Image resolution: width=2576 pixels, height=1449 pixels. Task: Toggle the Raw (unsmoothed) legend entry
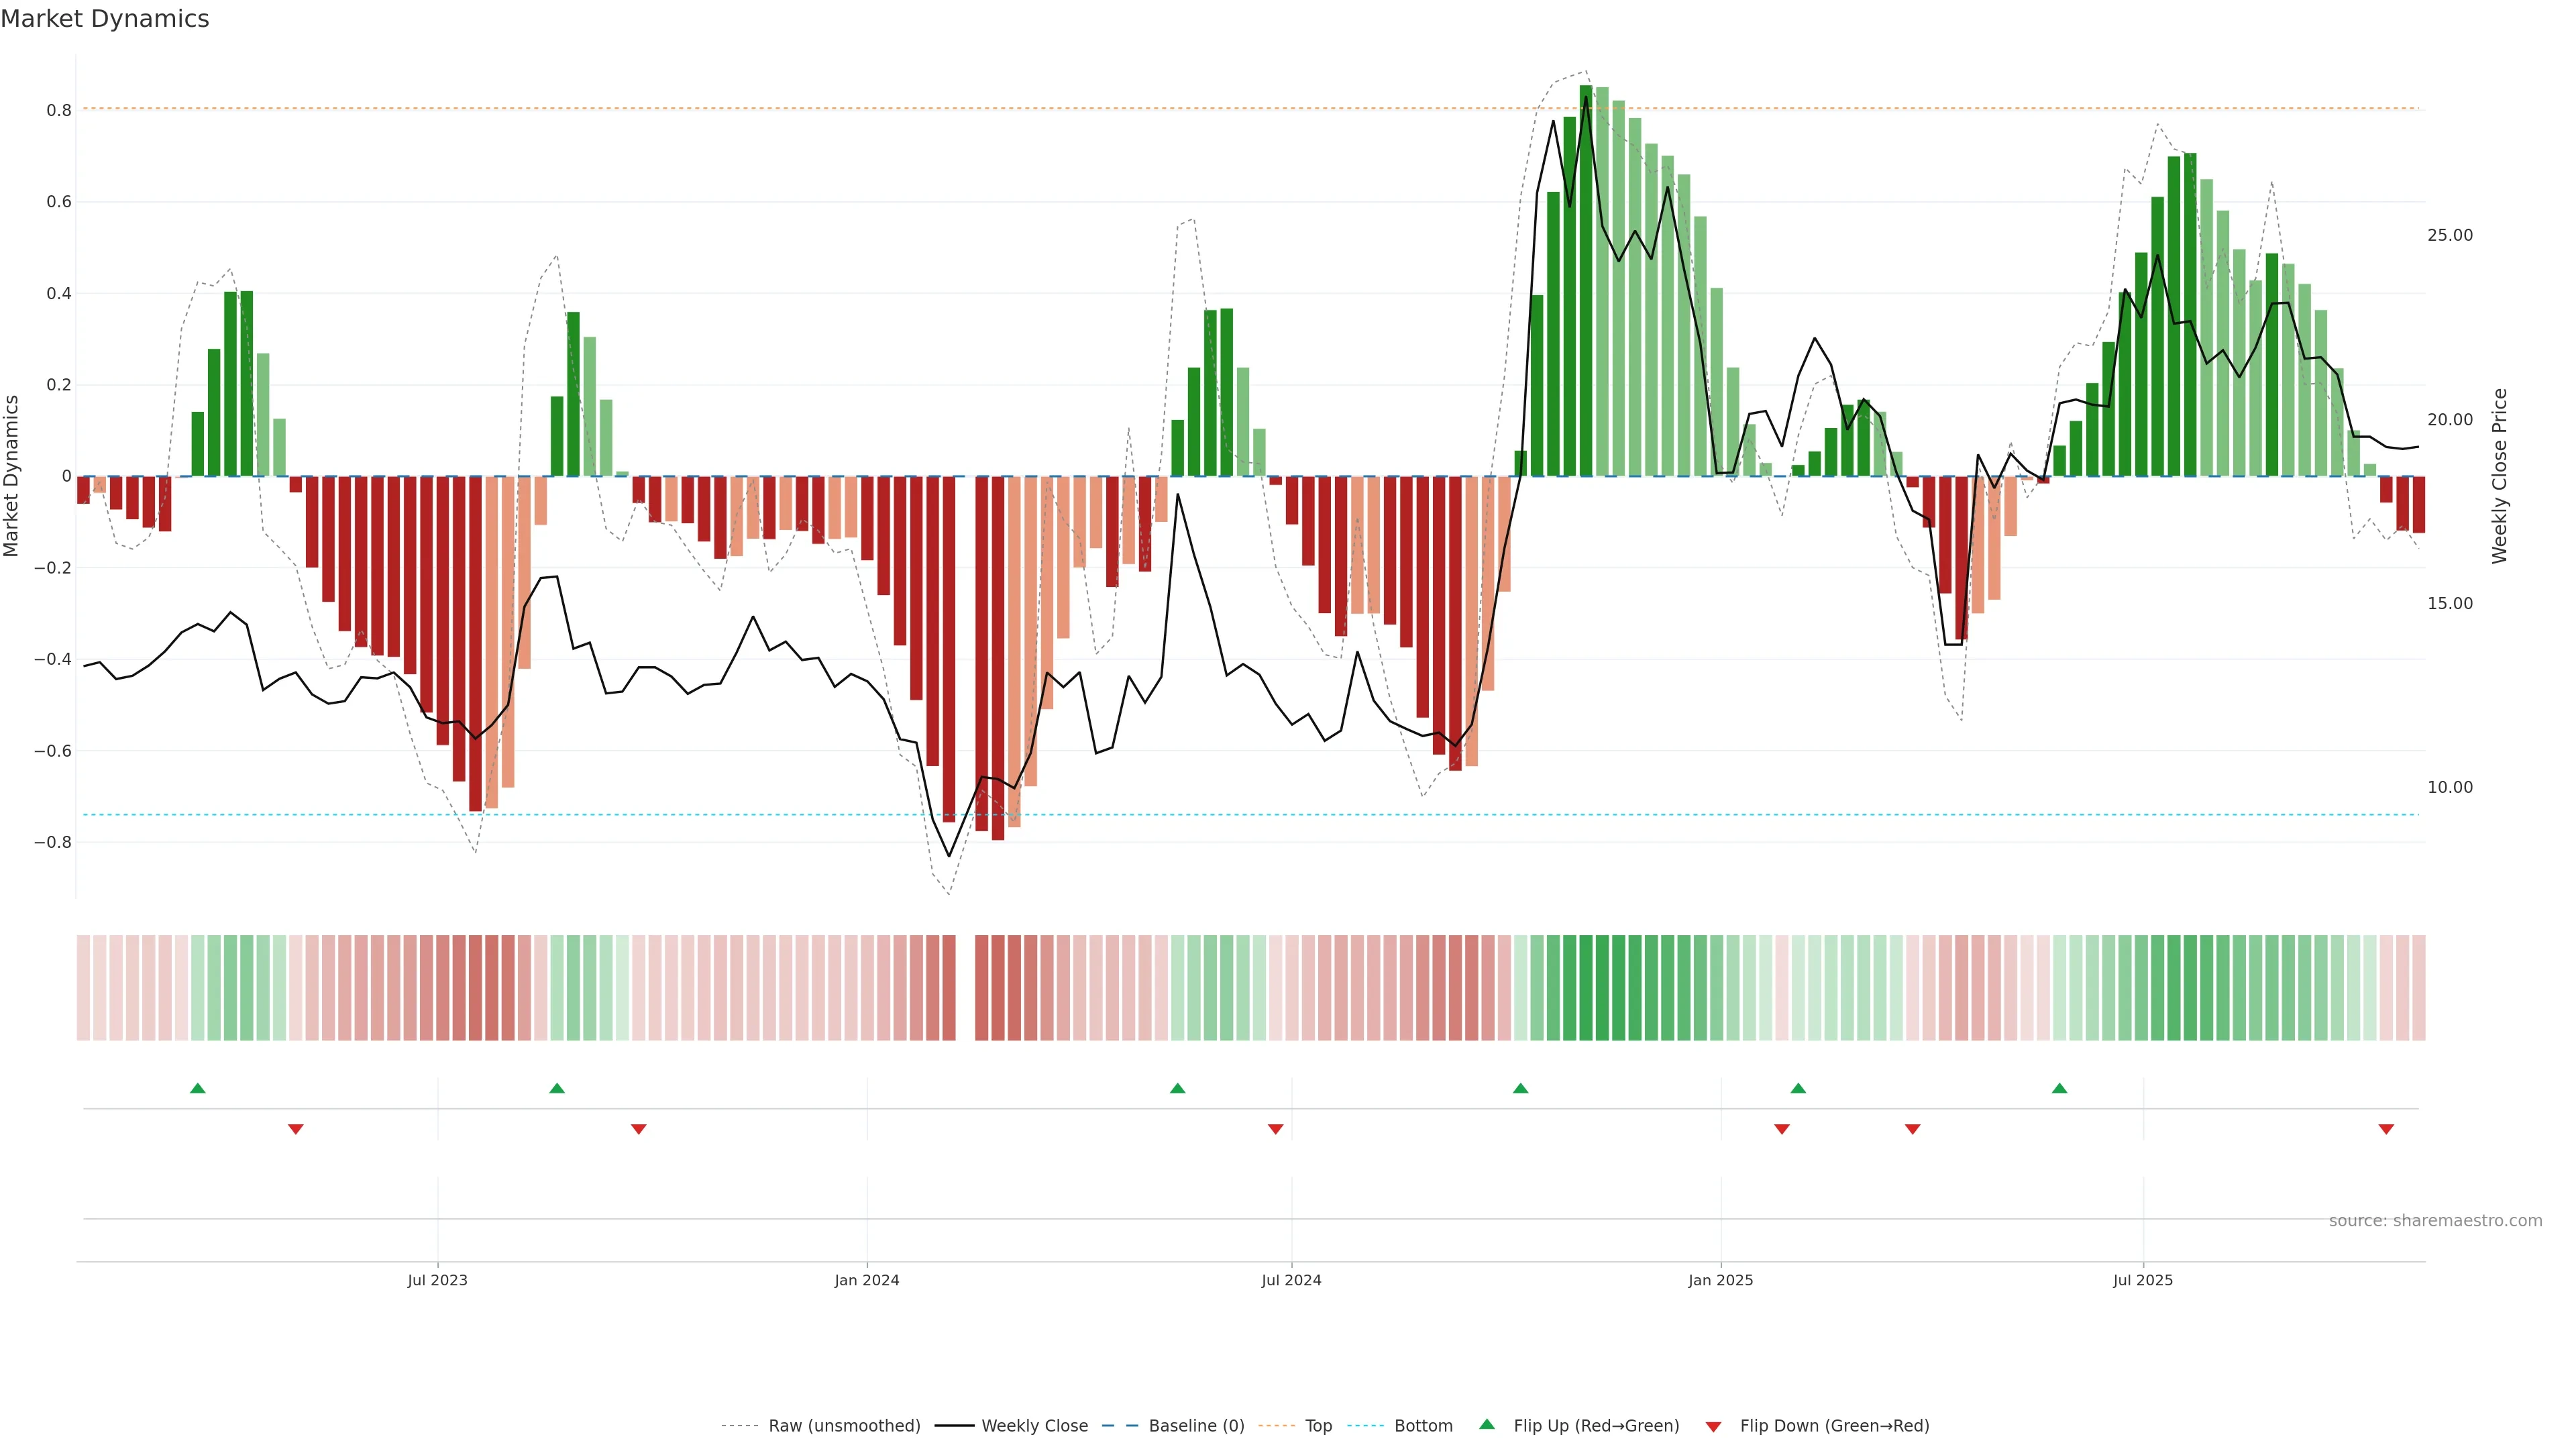pos(844,1426)
